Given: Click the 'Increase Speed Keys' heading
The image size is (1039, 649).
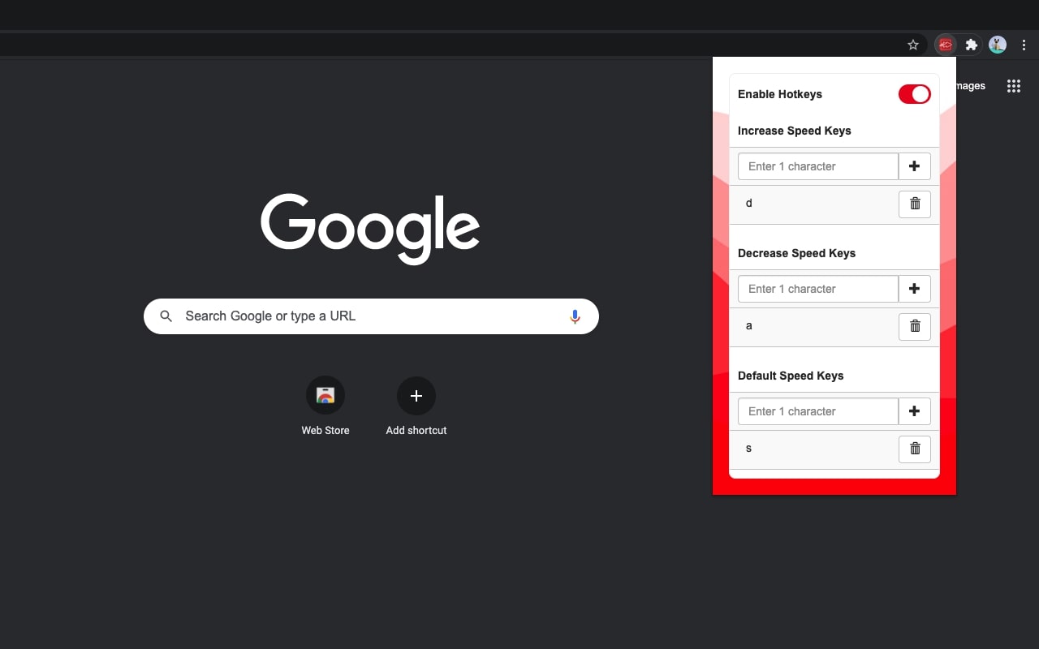Looking at the screenshot, I should [x=795, y=131].
